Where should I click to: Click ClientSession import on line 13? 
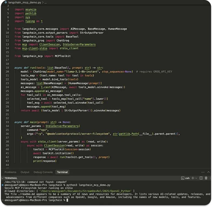coord(50,44)
